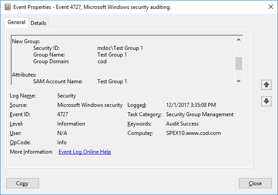The image size is (278, 195).
Task: Click the description scrollbar up arrow
Action: coord(238,40)
